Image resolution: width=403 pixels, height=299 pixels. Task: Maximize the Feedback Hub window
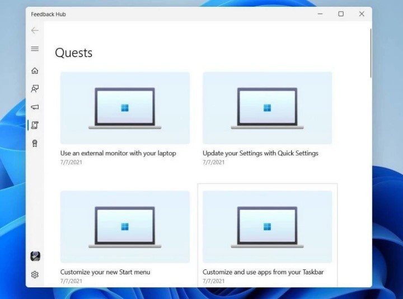(341, 14)
